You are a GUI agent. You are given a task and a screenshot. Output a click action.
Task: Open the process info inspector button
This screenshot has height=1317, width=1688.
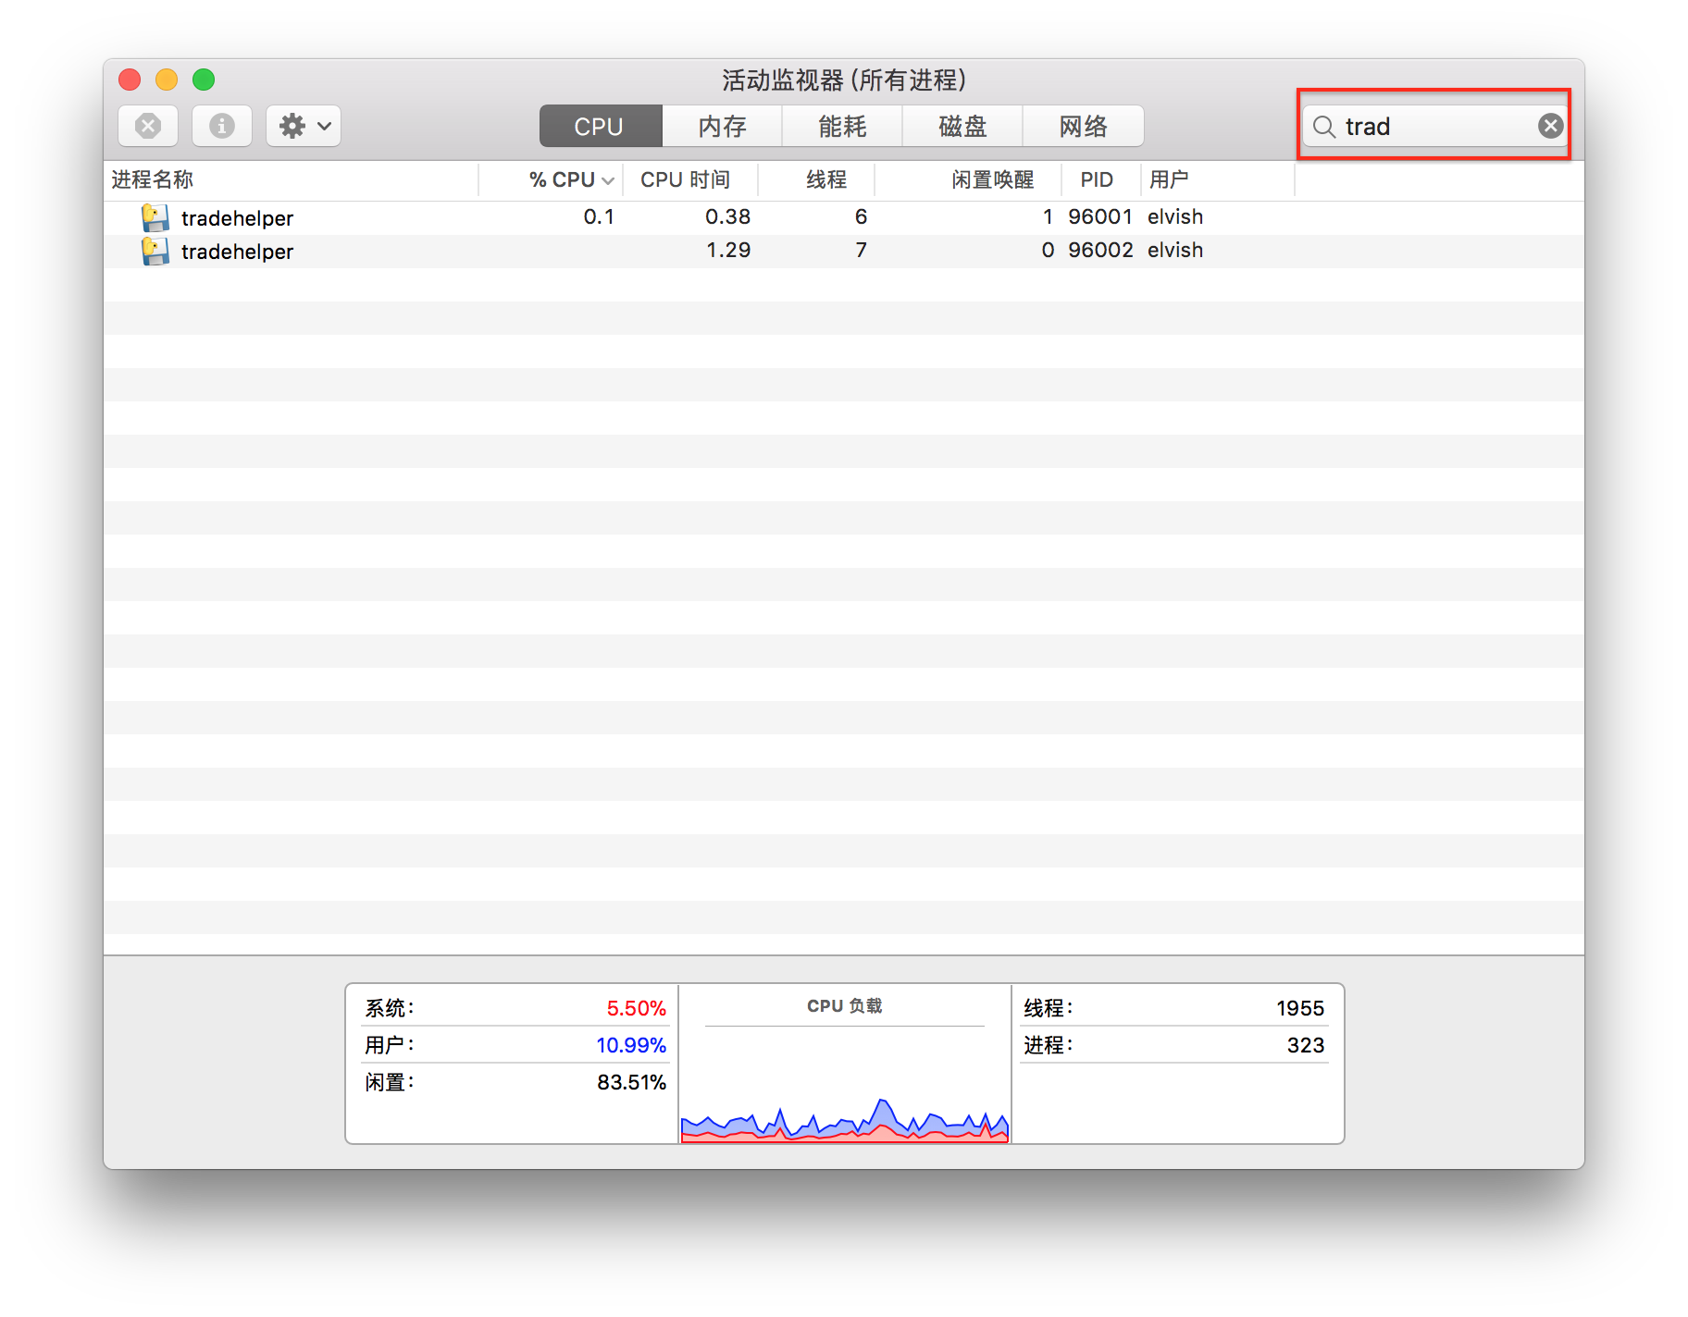click(x=222, y=126)
